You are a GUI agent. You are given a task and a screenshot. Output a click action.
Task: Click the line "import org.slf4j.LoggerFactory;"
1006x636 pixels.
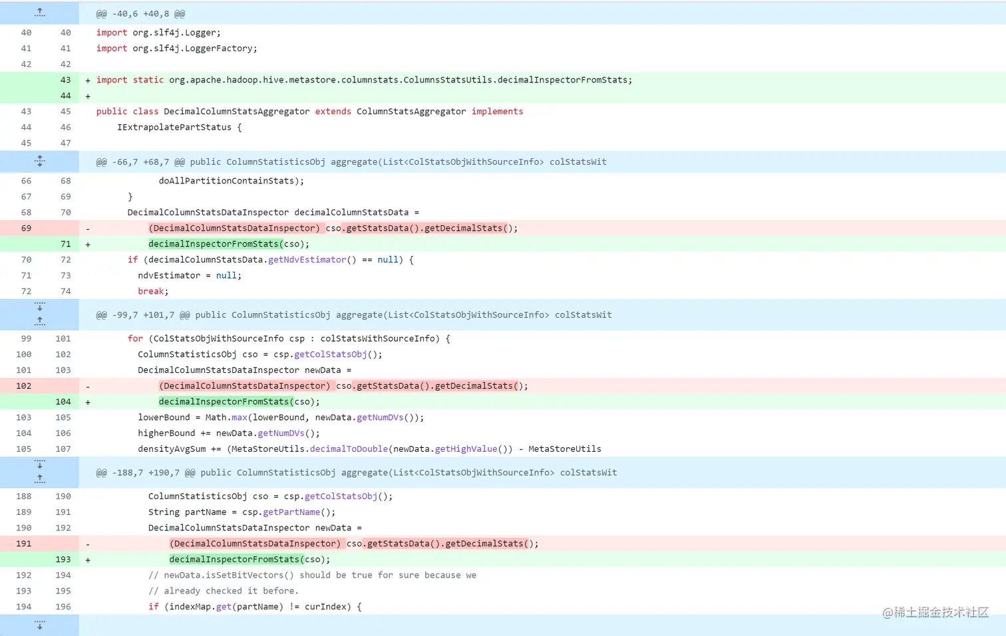click(x=176, y=49)
